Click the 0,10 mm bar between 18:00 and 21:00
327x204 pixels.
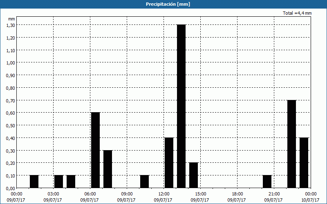267,182
